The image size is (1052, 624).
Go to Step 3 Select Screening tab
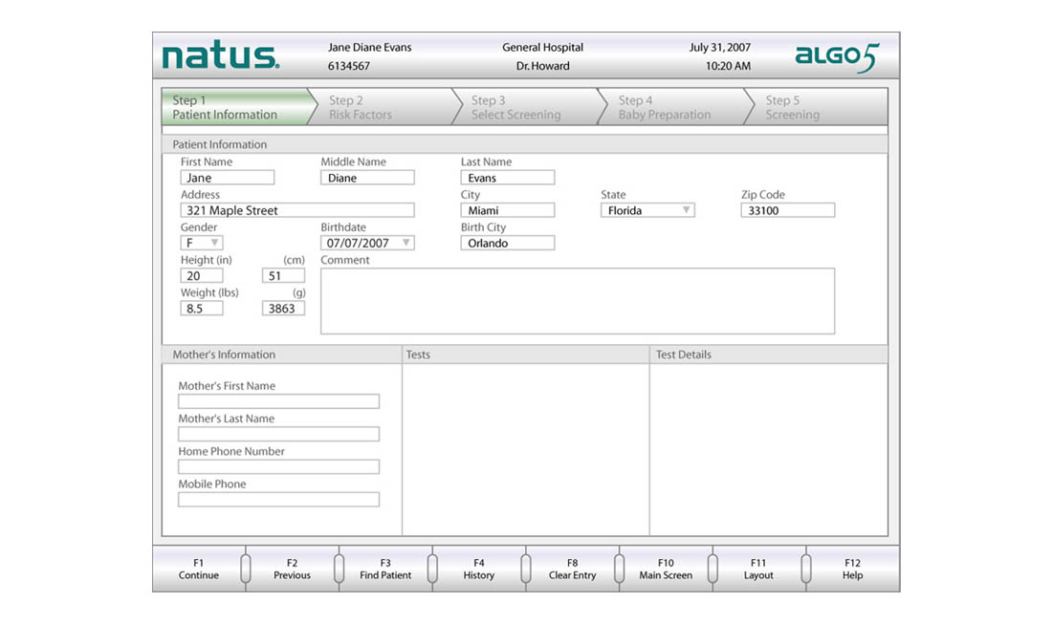click(521, 107)
